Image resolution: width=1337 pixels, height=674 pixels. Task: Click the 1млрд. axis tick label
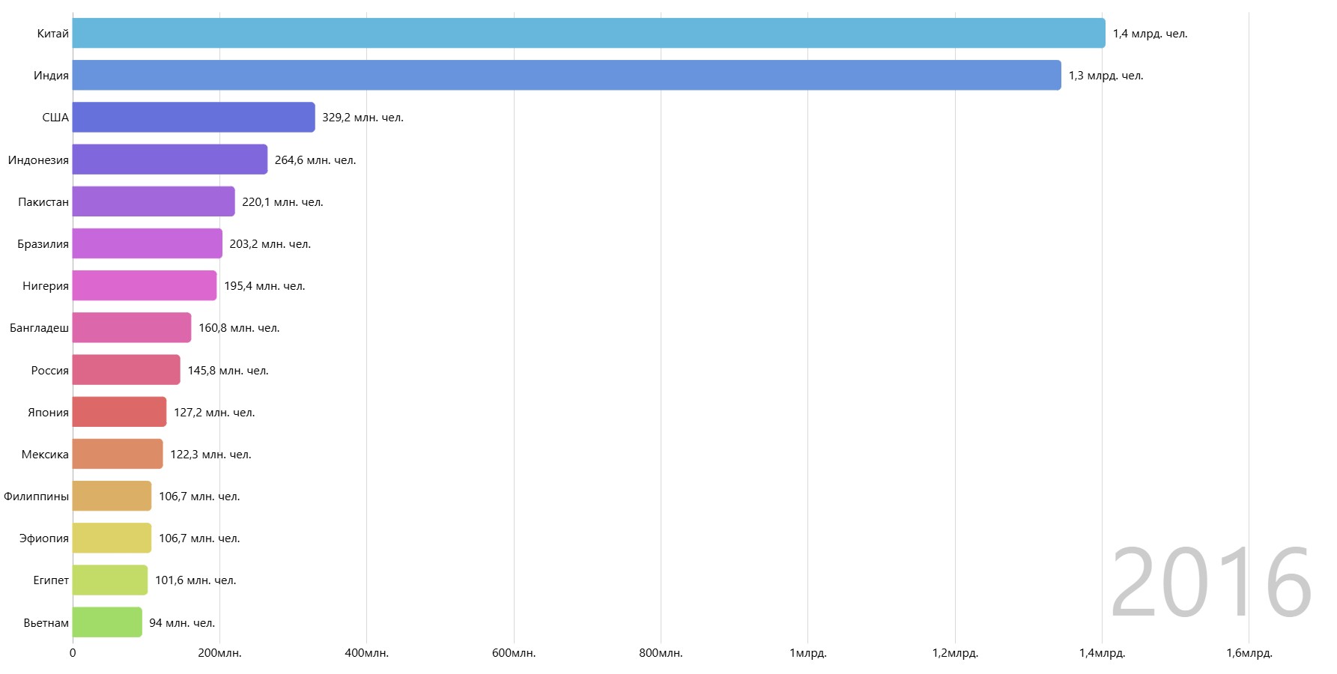point(807,653)
